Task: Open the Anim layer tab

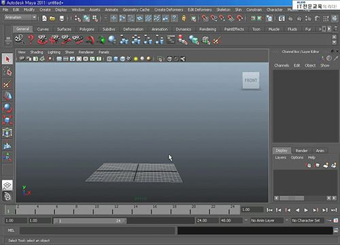Action: 320,150
